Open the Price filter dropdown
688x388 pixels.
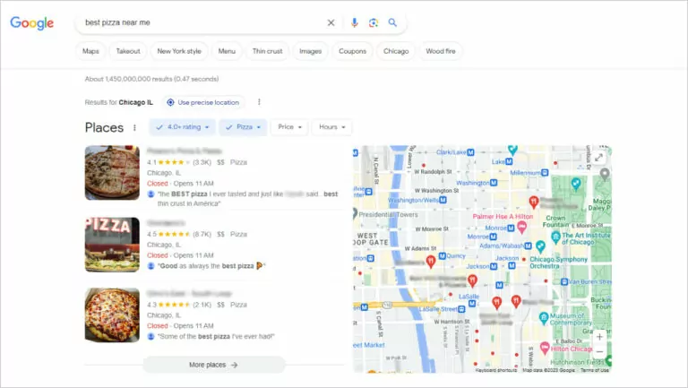pyautogui.click(x=290, y=127)
